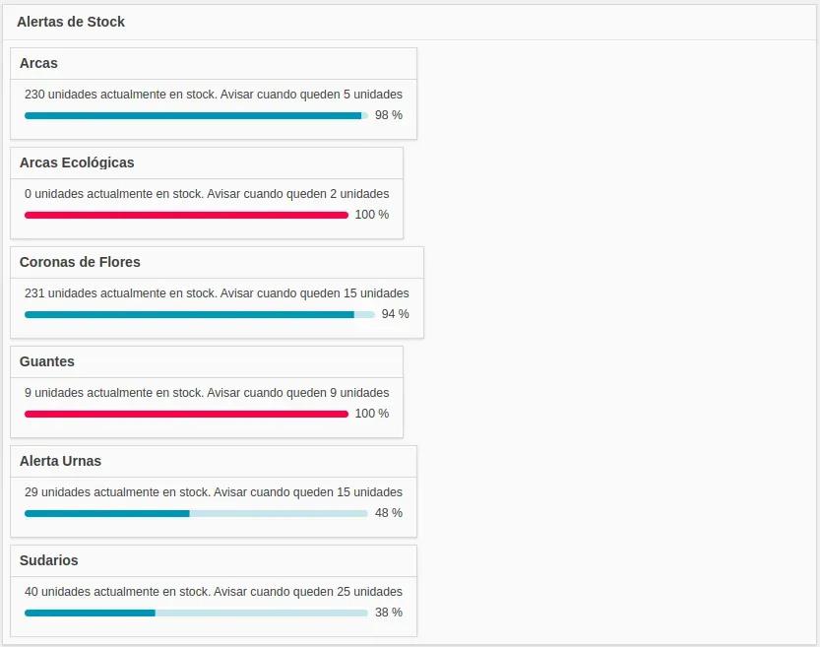The width and height of the screenshot is (820, 647).
Task: Click the Sudarios 38% progress bar
Action: click(x=196, y=613)
